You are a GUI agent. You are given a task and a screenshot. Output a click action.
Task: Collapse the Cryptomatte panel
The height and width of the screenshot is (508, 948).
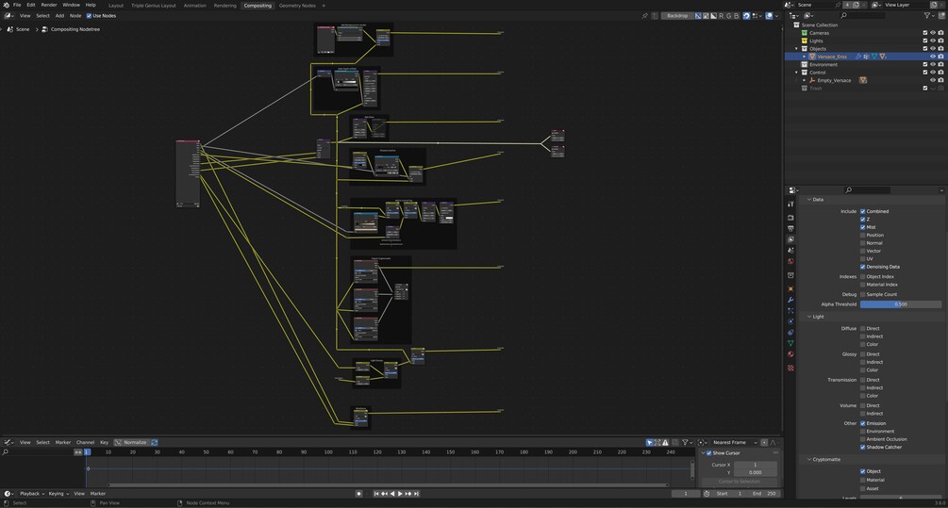point(809,460)
